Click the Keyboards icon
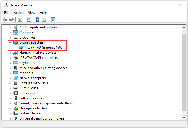The width and height of the screenshot is (188, 128). pos(16,63)
